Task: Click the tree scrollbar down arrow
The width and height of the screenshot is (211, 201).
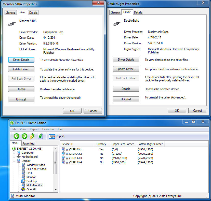Action: (x=56, y=190)
